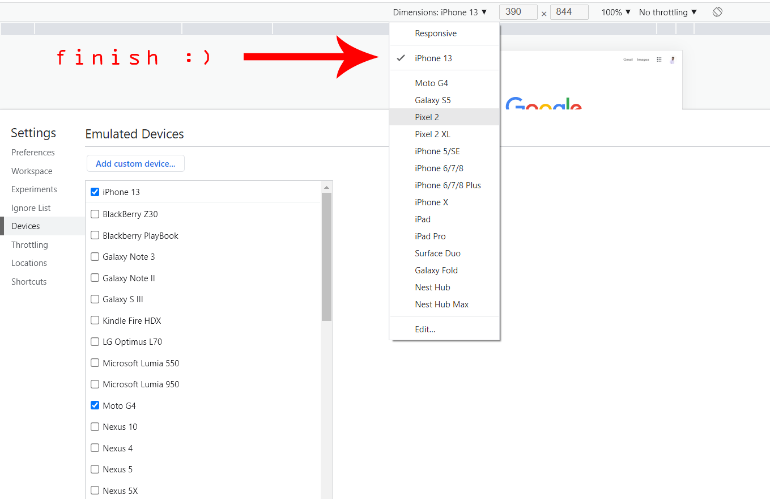Choose Pixel 2 XL from device menu
Viewport: 770px width, 499px height.
[x=445, y=134]
